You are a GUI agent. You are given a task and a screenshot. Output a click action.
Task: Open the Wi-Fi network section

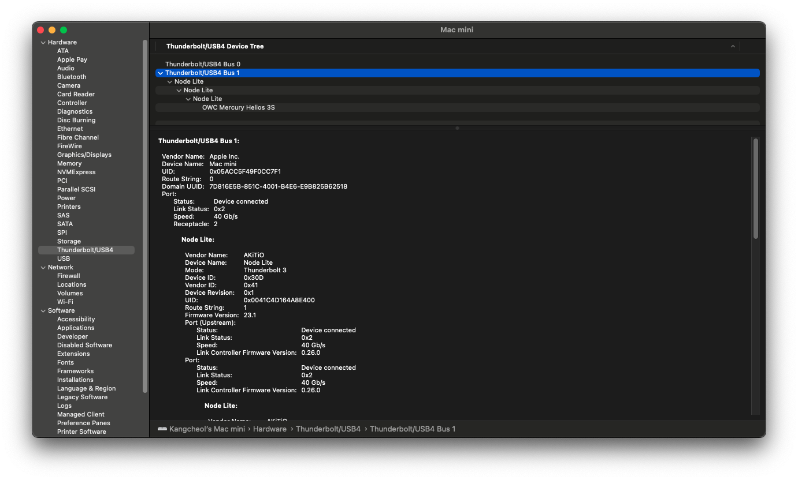[65, 302]
